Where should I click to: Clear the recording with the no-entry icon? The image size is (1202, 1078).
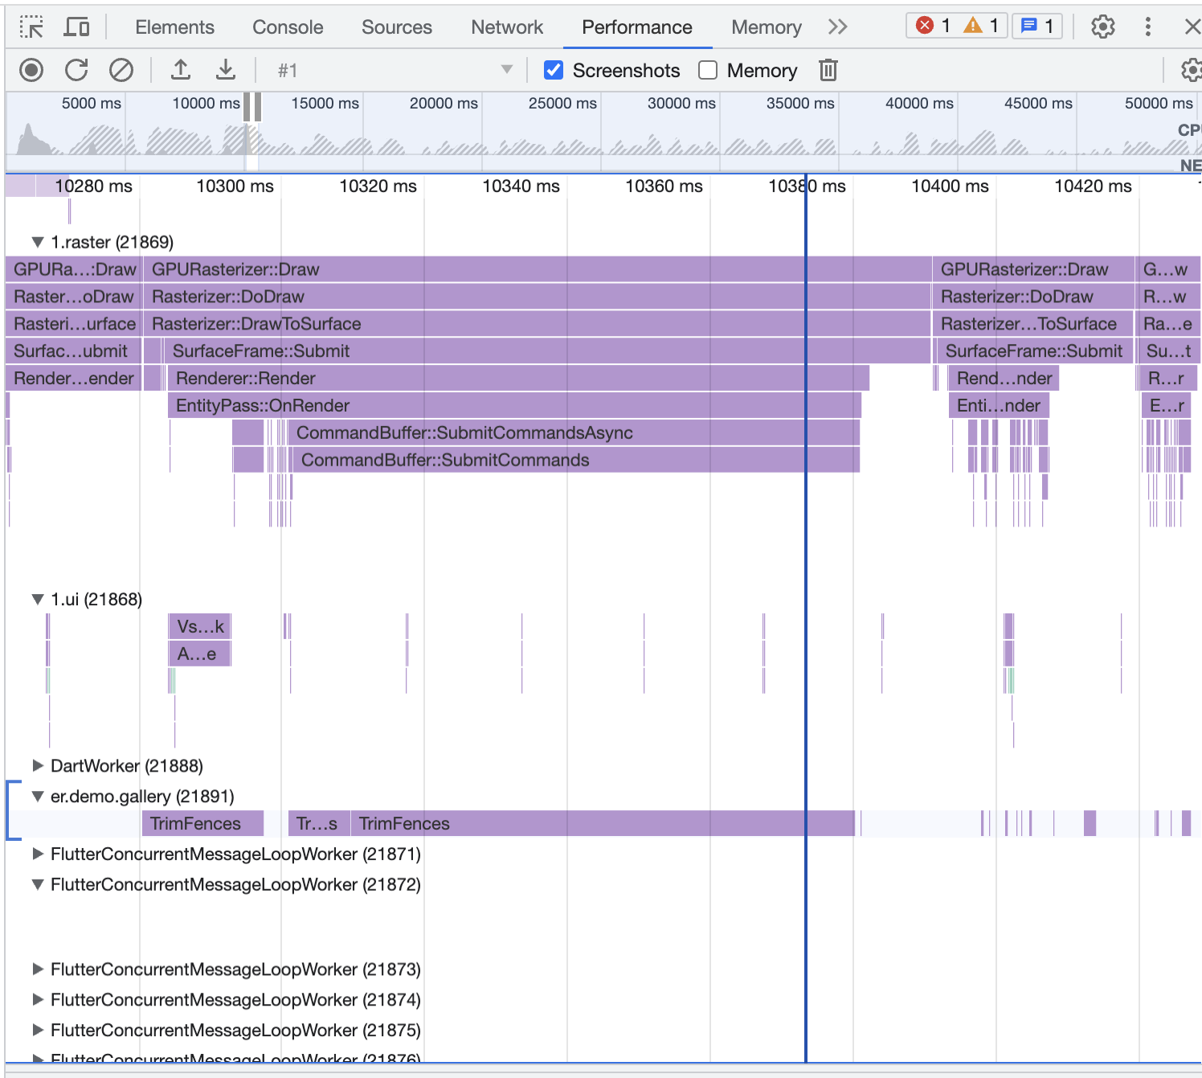coord(121,70)
